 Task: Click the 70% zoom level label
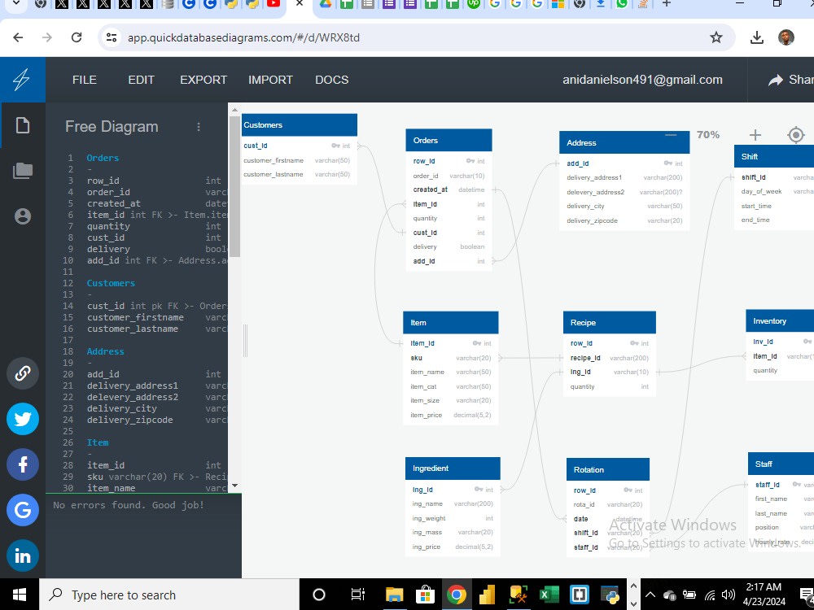tap(708, 135)
